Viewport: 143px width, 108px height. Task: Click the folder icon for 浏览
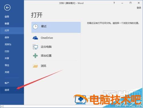pos(35,66)
